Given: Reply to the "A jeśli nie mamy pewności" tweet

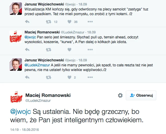Looking at the screenshot, I should coord(27,77).
